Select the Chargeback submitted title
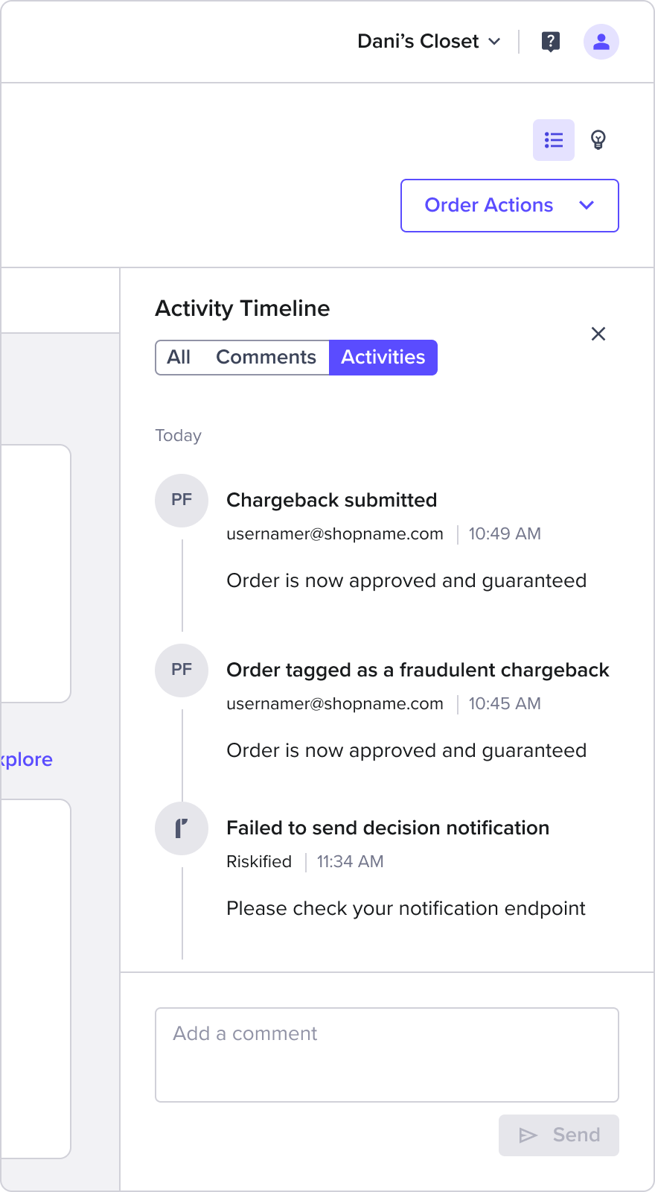655x1192 pixels. click(332, 501)
